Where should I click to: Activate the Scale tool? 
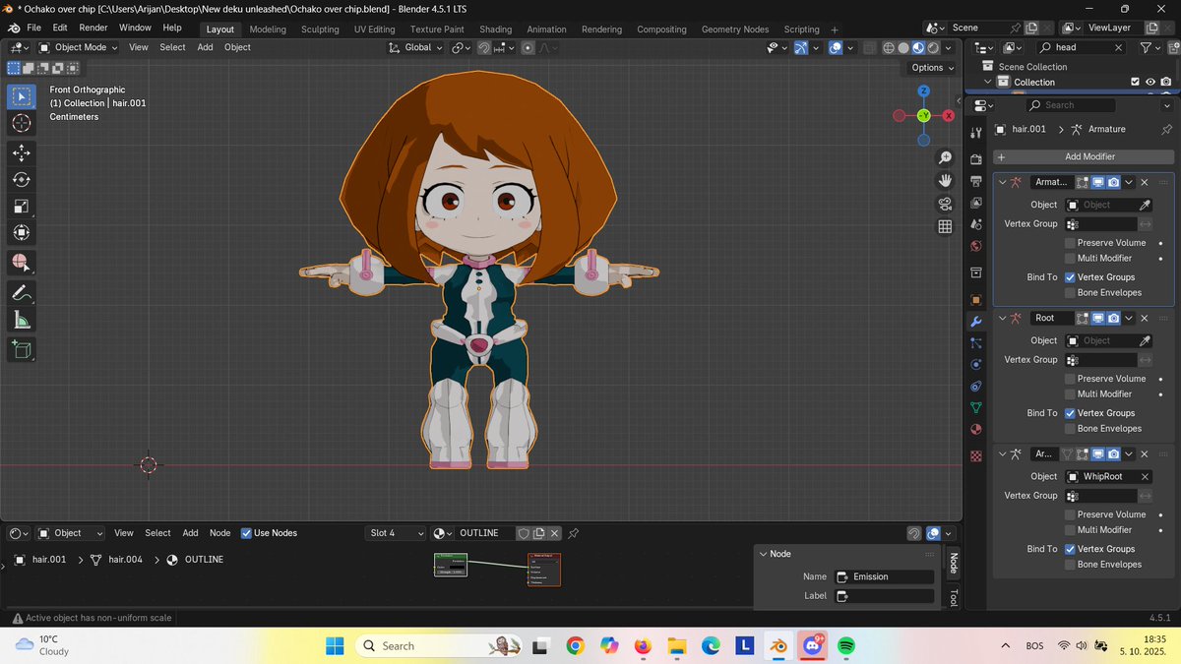click(21, 206)
